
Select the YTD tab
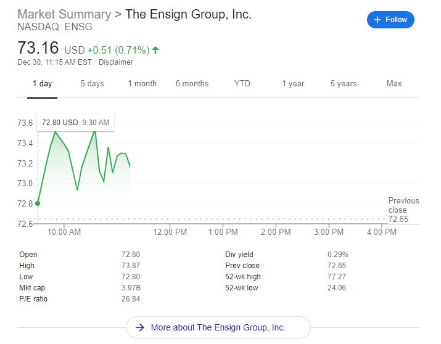click(242, 84)
